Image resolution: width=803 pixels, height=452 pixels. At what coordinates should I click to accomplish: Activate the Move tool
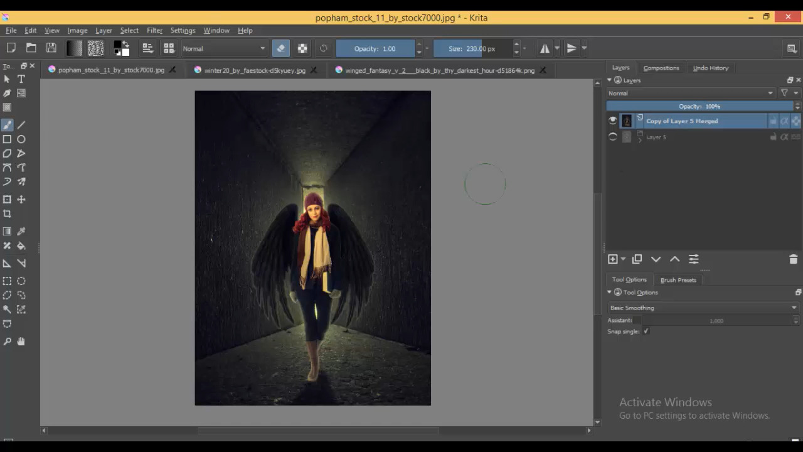[x=21, y=199]
